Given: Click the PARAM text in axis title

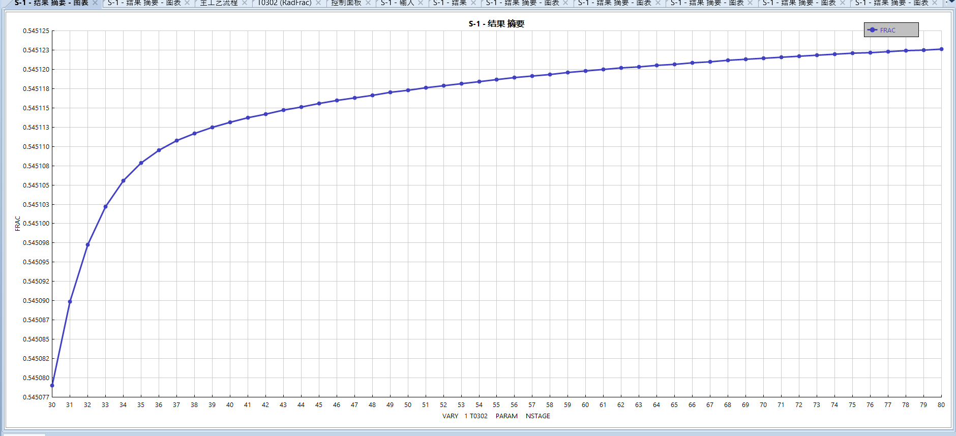Looking at the screenshot, I should [x=506, y=416].
